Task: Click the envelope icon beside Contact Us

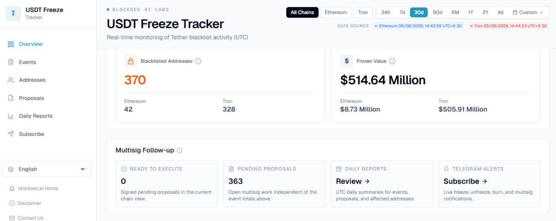Action: 12,218
